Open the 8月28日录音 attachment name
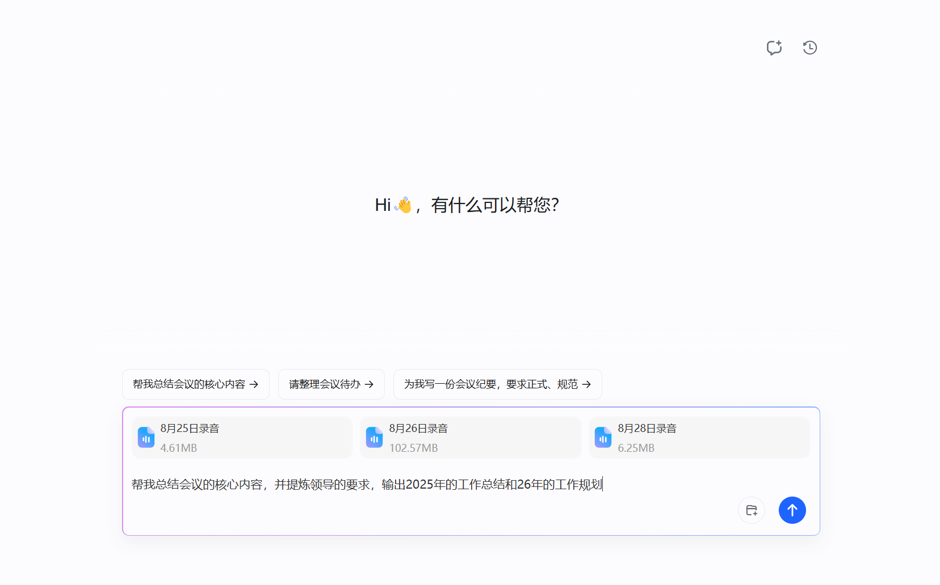The height and width of the screenshot is (585, 940). coord(647,429)
